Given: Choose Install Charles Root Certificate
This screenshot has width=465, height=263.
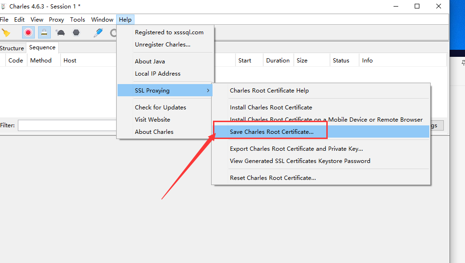Looking at the screenshot, I should 271,107.
